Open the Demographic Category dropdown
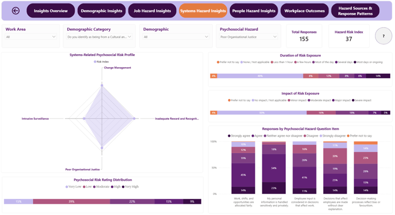395x215 pixels. click(x=99, y=37)
